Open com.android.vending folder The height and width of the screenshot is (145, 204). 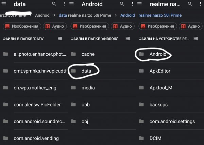coord(34,137)
